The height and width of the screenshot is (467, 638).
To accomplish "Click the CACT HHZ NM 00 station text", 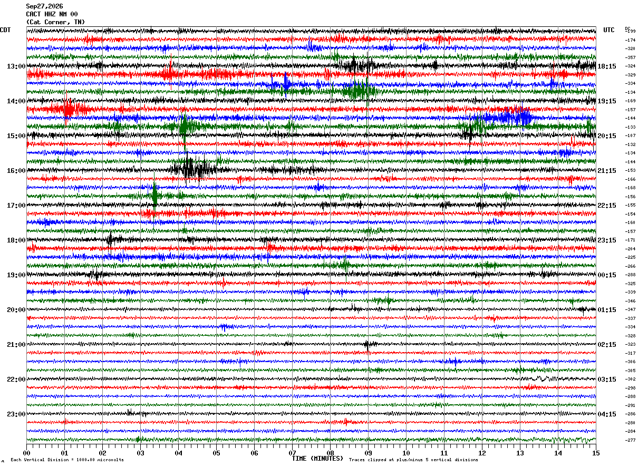I will point(52,14).
